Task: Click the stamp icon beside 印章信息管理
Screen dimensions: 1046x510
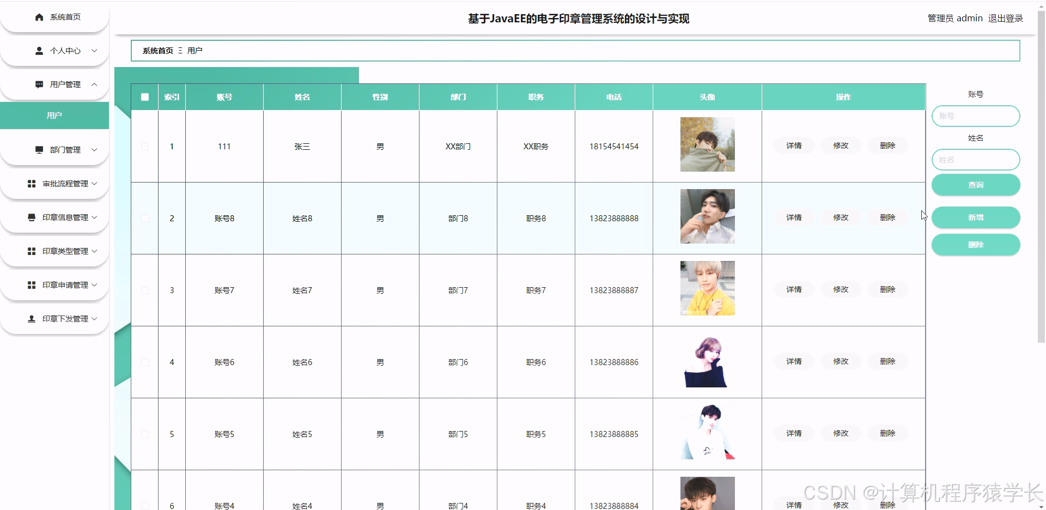Action: (32, 217)
